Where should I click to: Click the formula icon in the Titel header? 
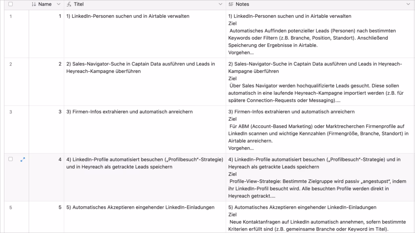69,4
